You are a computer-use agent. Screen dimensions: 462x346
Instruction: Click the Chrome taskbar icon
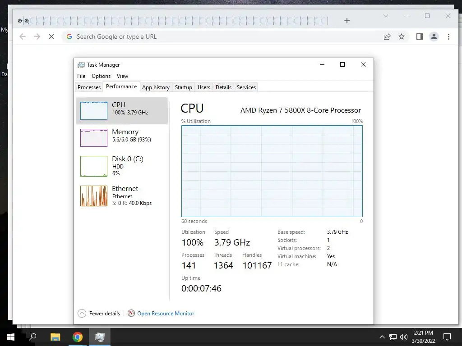(x=78, y=337)
